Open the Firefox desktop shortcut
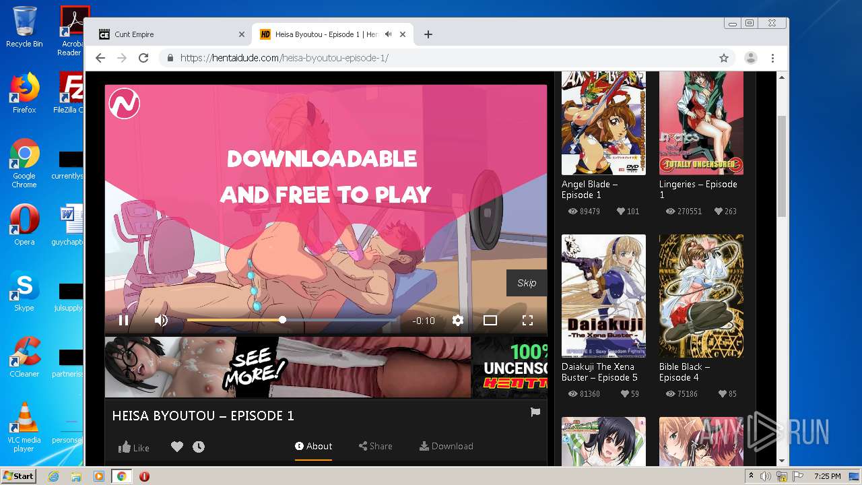Image resolution: width=862 pixels, height=485 pixels. (24, 94)
